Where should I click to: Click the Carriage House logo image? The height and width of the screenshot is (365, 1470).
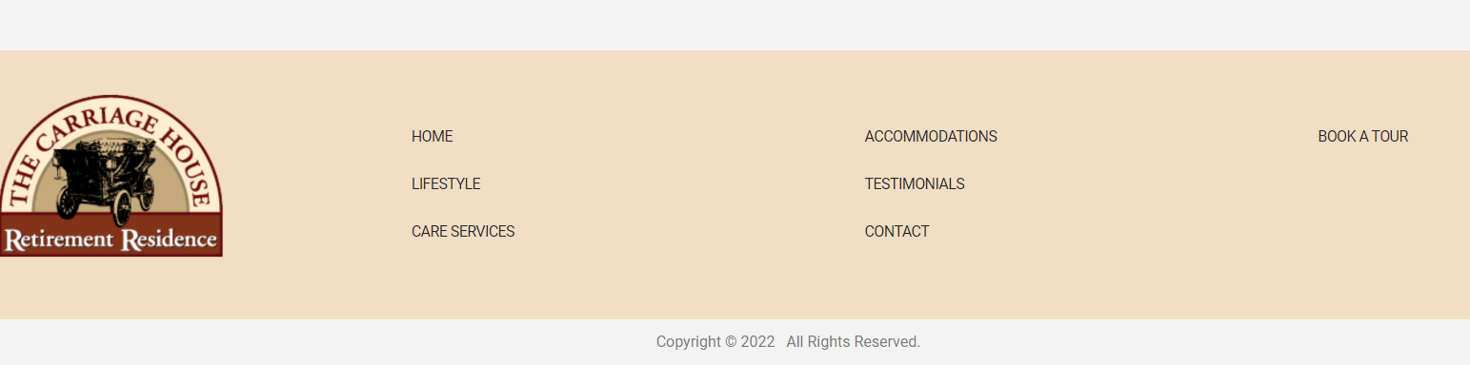[111, 176]
